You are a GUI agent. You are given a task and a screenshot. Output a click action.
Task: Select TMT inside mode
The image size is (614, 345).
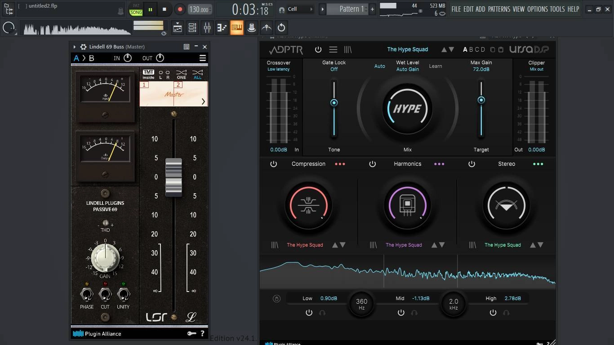(148, 74)
